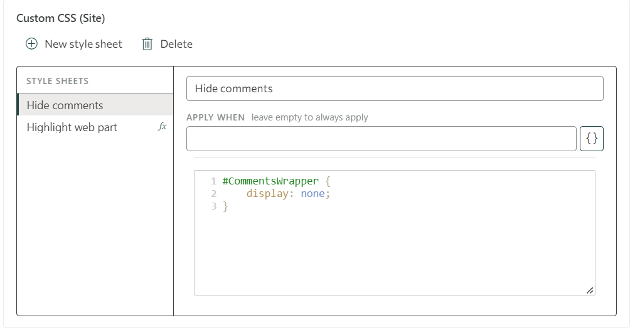Image resolution: width=635 pixels, height=330 pixels.
Task: Click the #CommentsWrapper selector in the editor
Action: [x=270, y=181]
